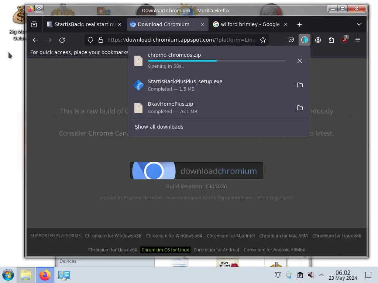This screenshot has height=283, width=378.
Task: Select Chromium OS for Linux link
Action: coord(165,250)
